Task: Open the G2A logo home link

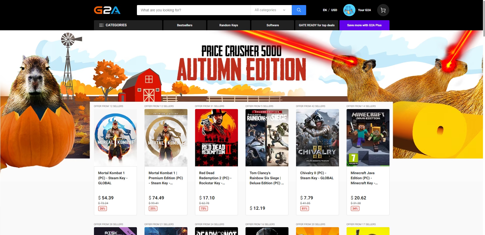Action: click(107, 10)
